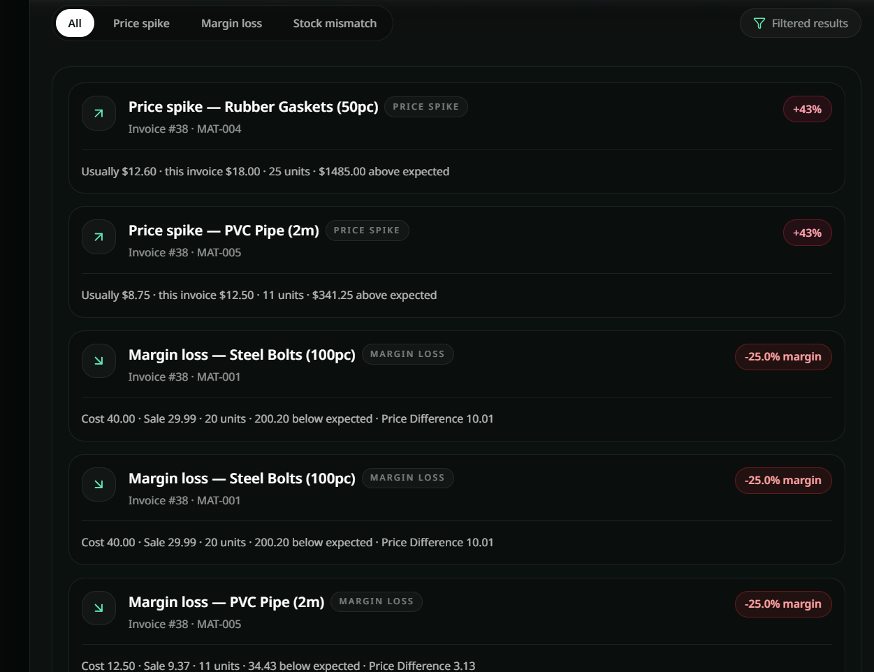Click the PRICE SPIKE tag beside Rubber Gaskets

[425, 107]
